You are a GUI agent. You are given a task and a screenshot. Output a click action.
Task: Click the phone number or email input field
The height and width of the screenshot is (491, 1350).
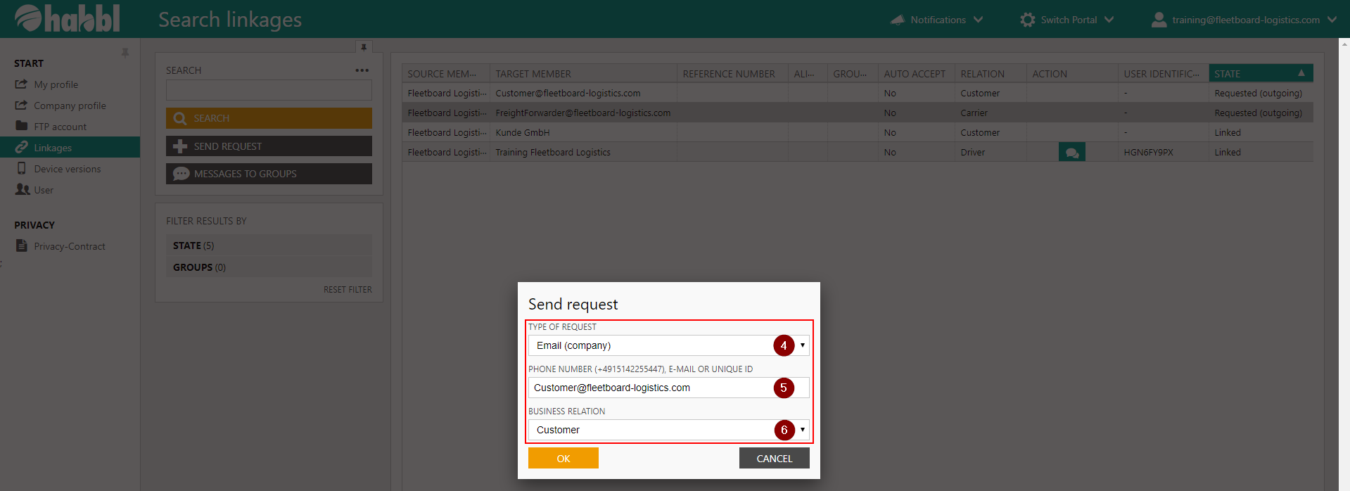pos(651,388)
